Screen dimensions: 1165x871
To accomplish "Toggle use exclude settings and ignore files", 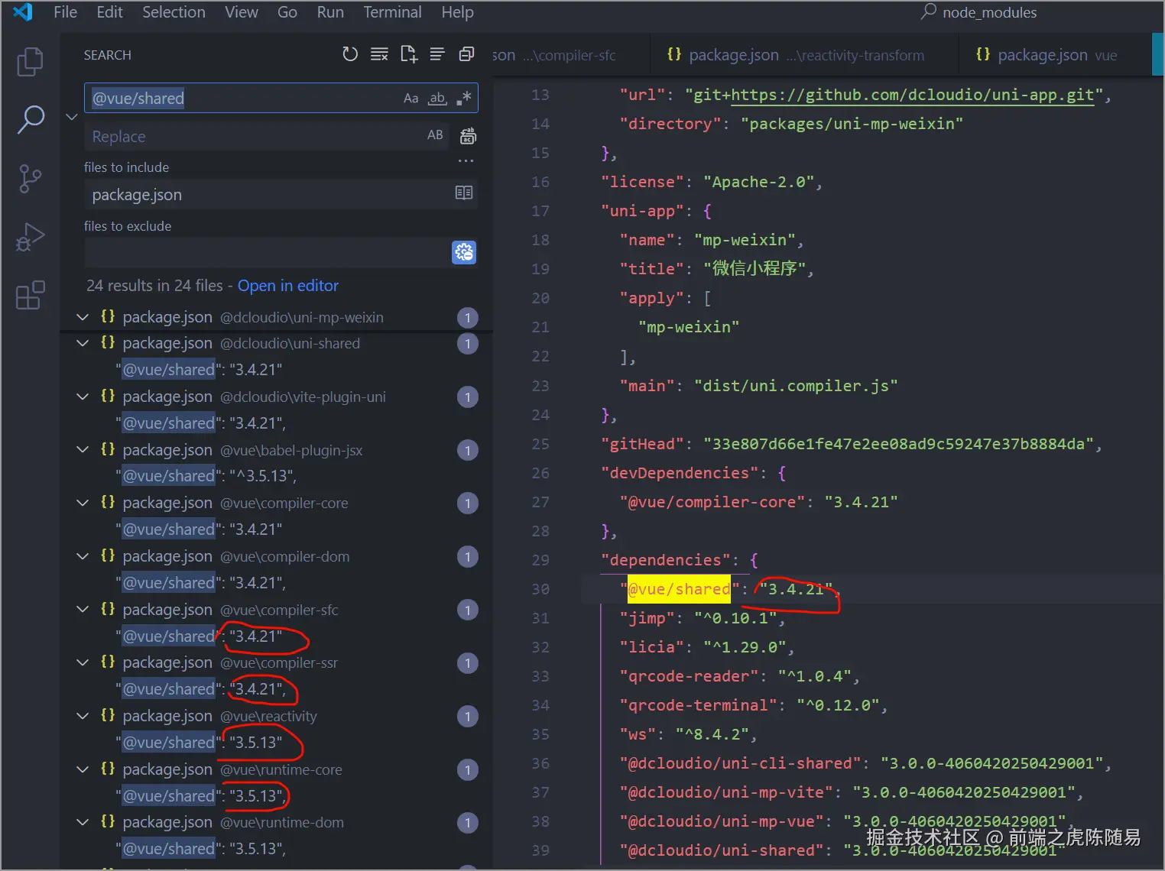I will pyautogui.click(x=464, y=252).
